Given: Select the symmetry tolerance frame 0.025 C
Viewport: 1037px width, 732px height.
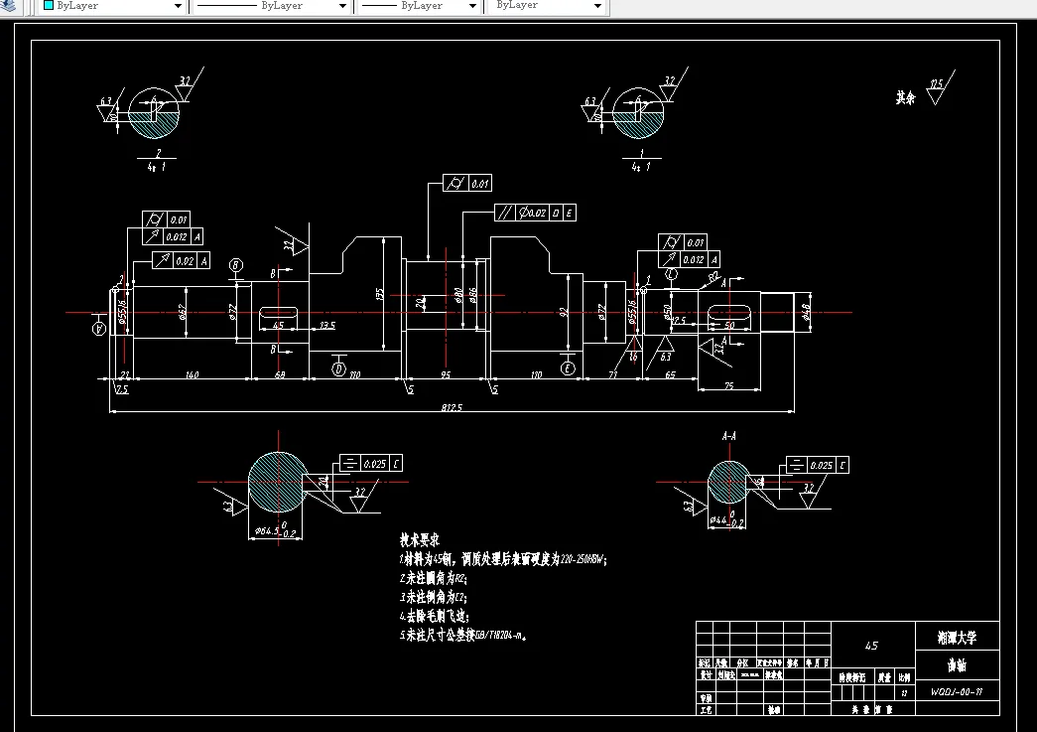Looking at the screenshot, I should pyautogui.click(x=371, y=463).
